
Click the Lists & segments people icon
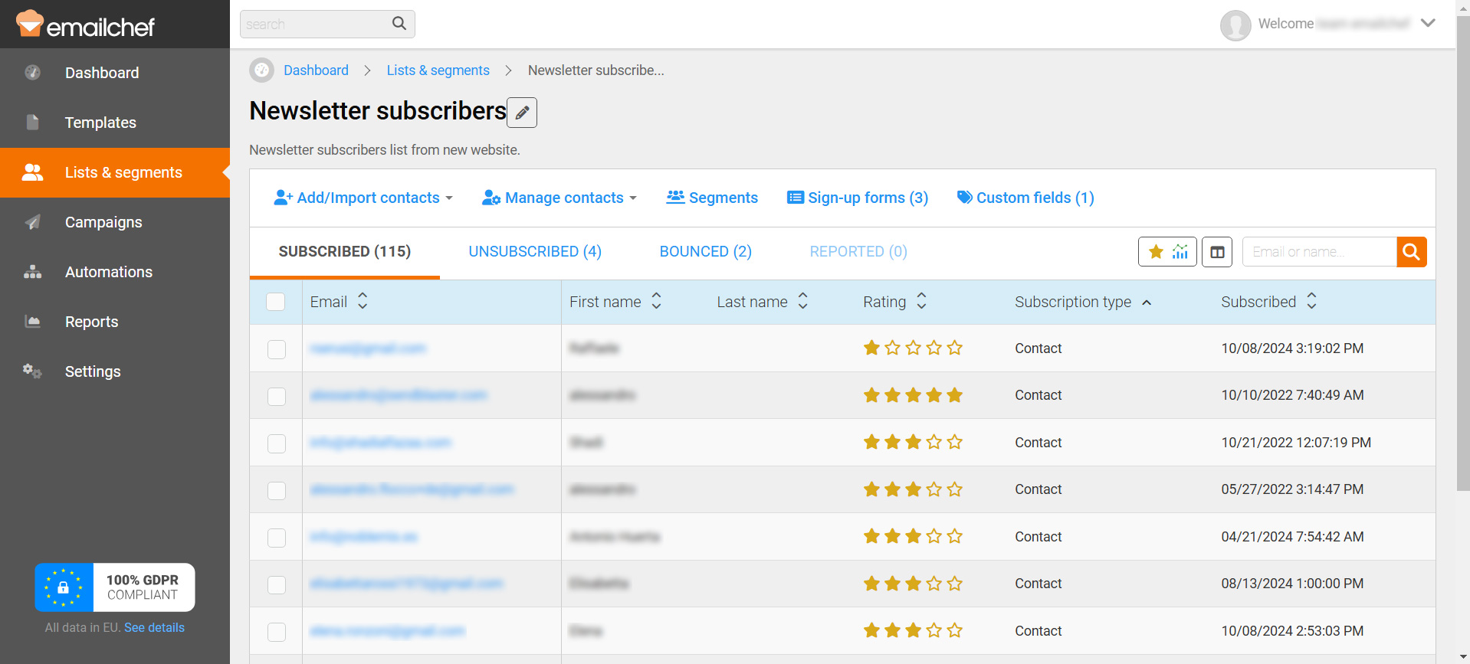pos(32,172)
